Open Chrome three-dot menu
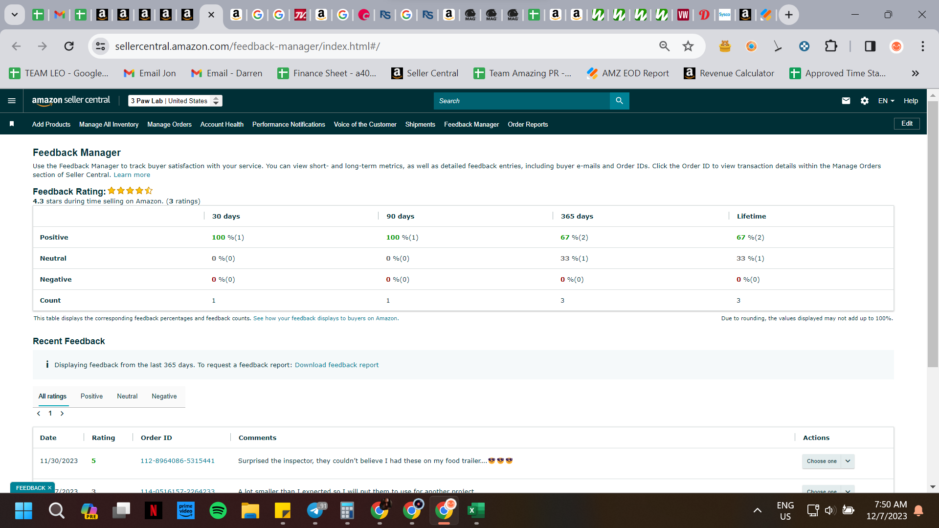Screen dimensions: 939x528 (923, 46)
